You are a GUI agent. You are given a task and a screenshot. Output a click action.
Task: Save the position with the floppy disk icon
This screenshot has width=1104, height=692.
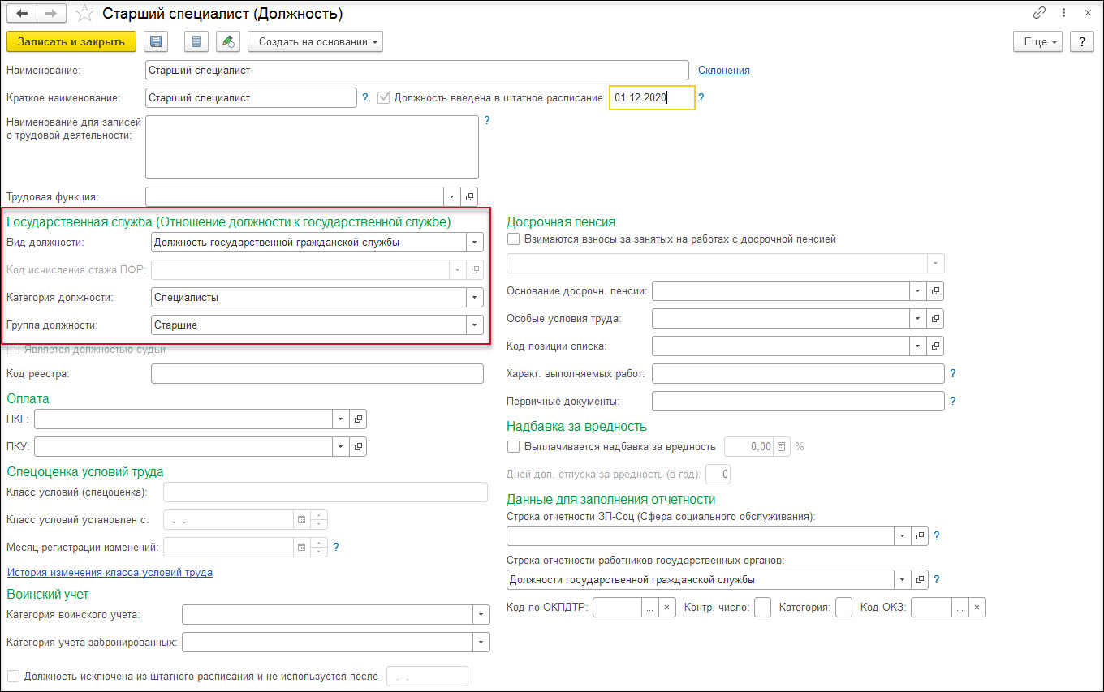pyautogui.click(x=156, y=41)
